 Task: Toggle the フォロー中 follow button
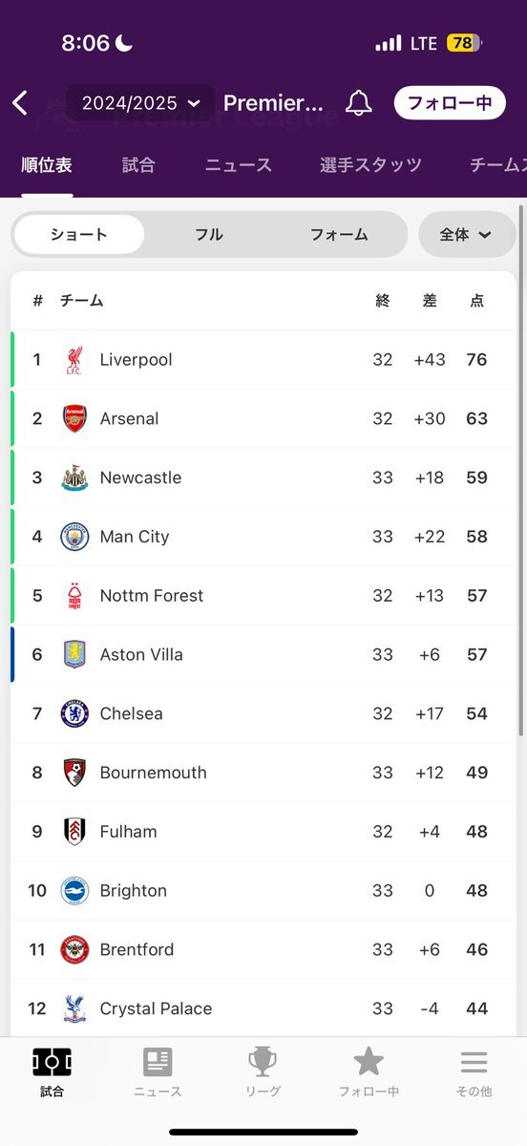click(449, 103)
